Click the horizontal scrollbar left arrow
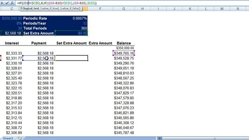The width and height of the screenshot is (249, 140). [x=160, y=138]
